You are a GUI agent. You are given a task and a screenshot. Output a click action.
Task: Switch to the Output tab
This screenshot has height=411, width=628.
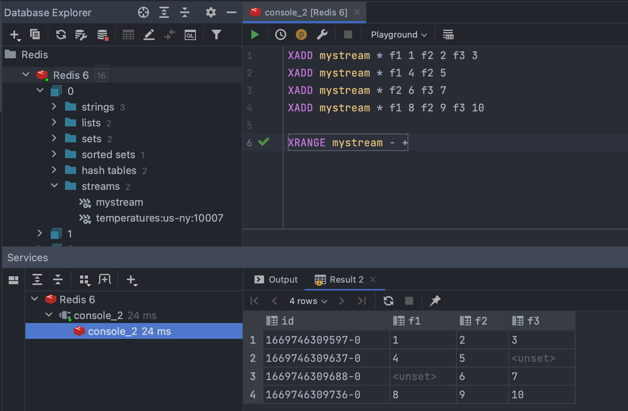(x=276, y=280)
